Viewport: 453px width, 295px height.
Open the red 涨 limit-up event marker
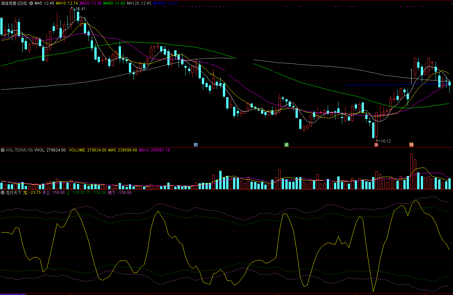click(376, 145)
